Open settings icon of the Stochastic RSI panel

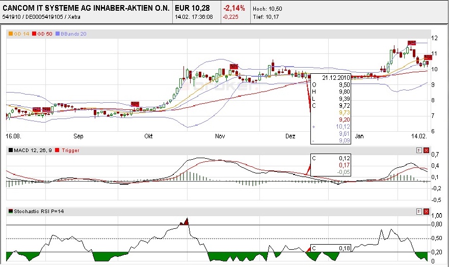pos(419,212)
